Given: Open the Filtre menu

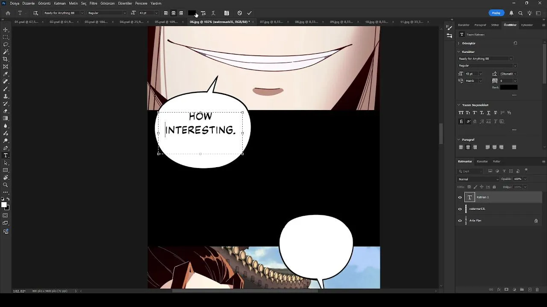Looking at the screenshot, I should (x=93, y=3).
